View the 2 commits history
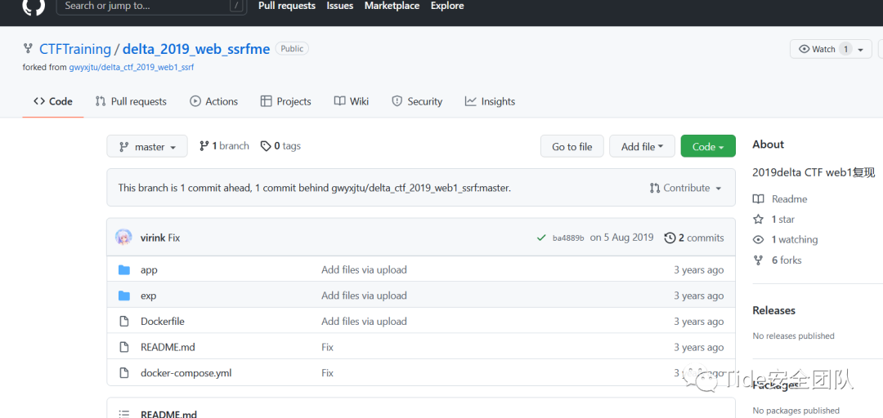 click(694, 238)
